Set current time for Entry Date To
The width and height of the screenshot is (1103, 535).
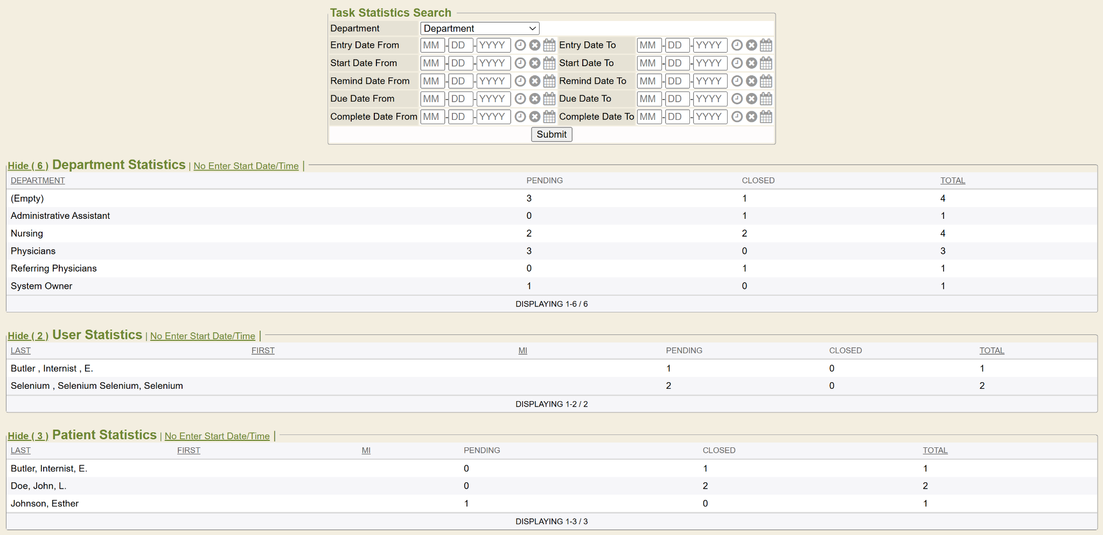pos(737,45)
